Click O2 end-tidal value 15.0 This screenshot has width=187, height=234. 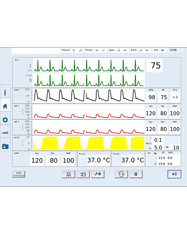[161, 164]
